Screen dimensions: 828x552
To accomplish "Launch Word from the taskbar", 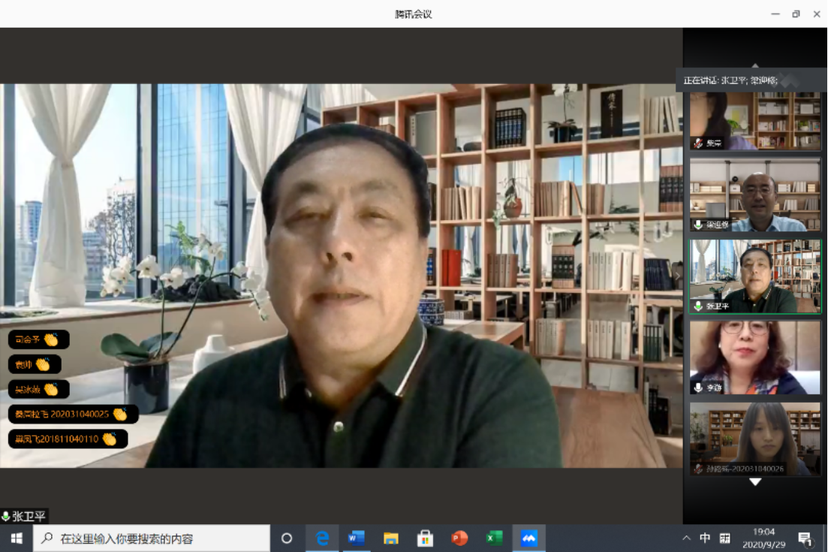I will click(x=356, y=538).
